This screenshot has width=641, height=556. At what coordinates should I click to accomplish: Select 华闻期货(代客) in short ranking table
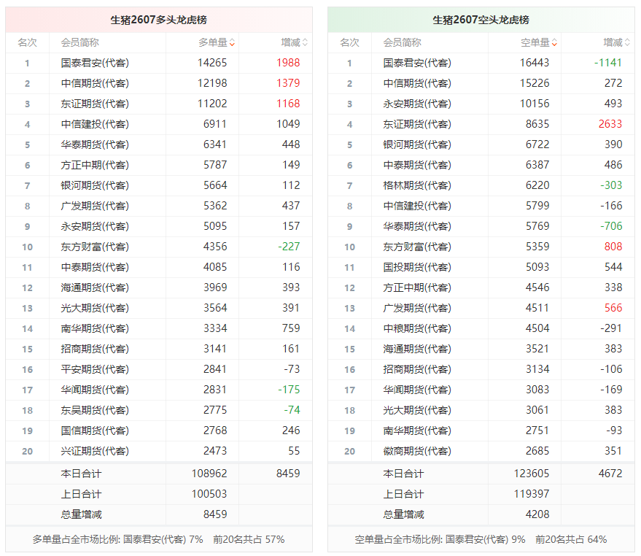click(x=417, y=390)
